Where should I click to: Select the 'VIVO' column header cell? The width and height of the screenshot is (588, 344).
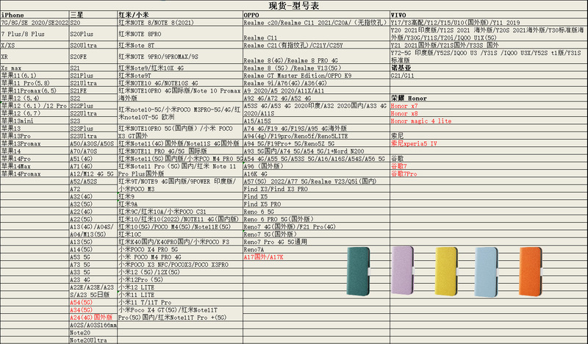pos(489,15)
